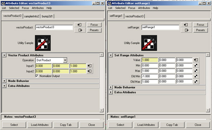Click the Old Max checker map icon
This screenshot has width=212, height=130.
pyautogui.click(x=196, y=81)
